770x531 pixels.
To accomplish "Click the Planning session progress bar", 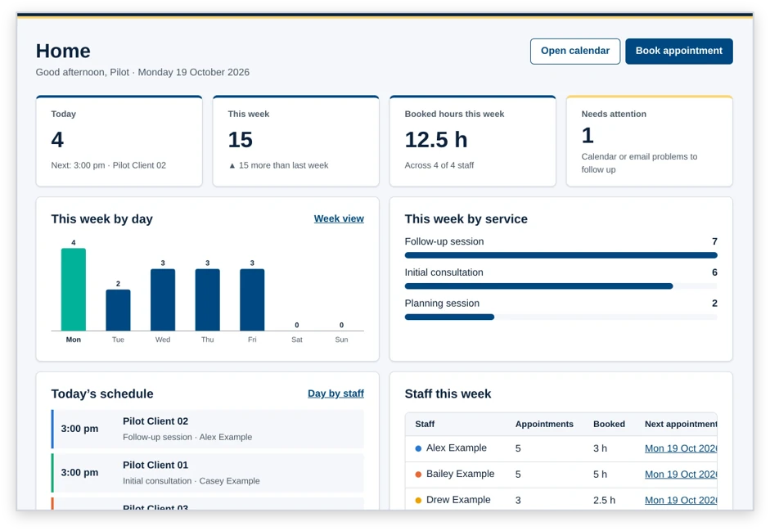I will pyautogui.click(x=561, y=317).
